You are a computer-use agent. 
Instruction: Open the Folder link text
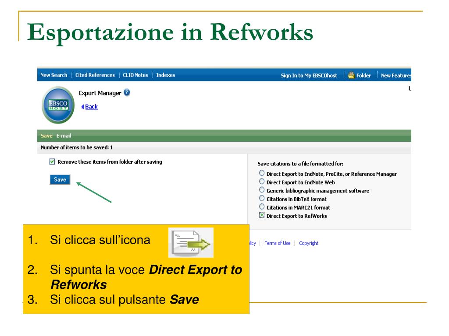[x=363, y=76]
